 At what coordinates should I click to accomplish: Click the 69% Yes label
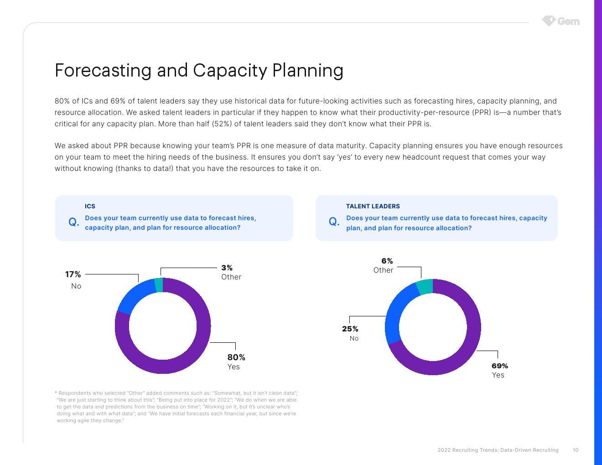pyautogui.click(x=500, y=370)
